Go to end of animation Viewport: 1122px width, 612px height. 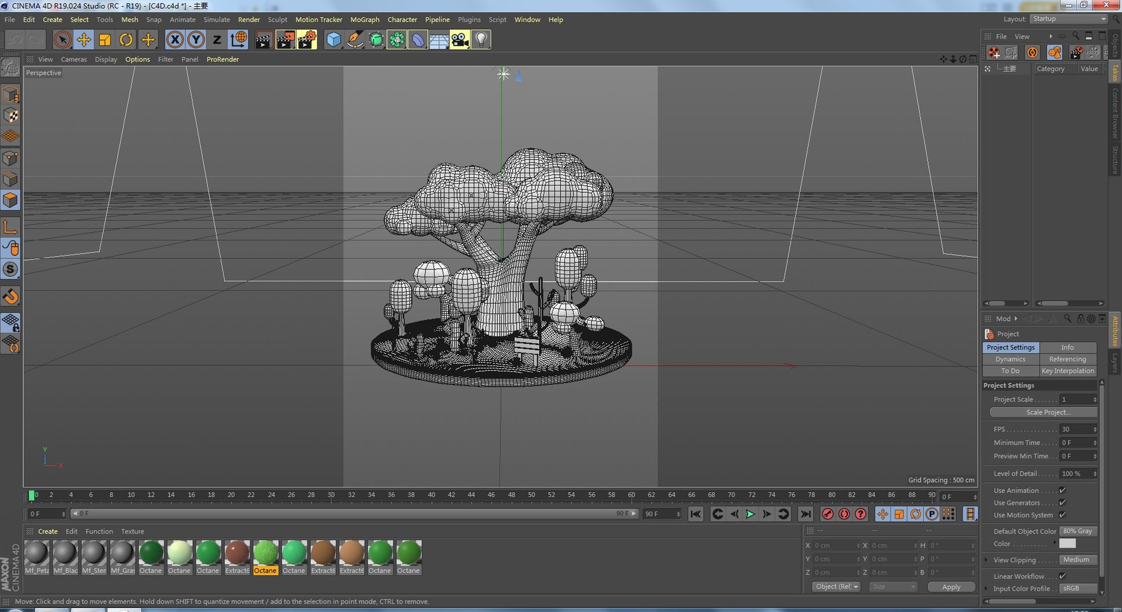805,514
